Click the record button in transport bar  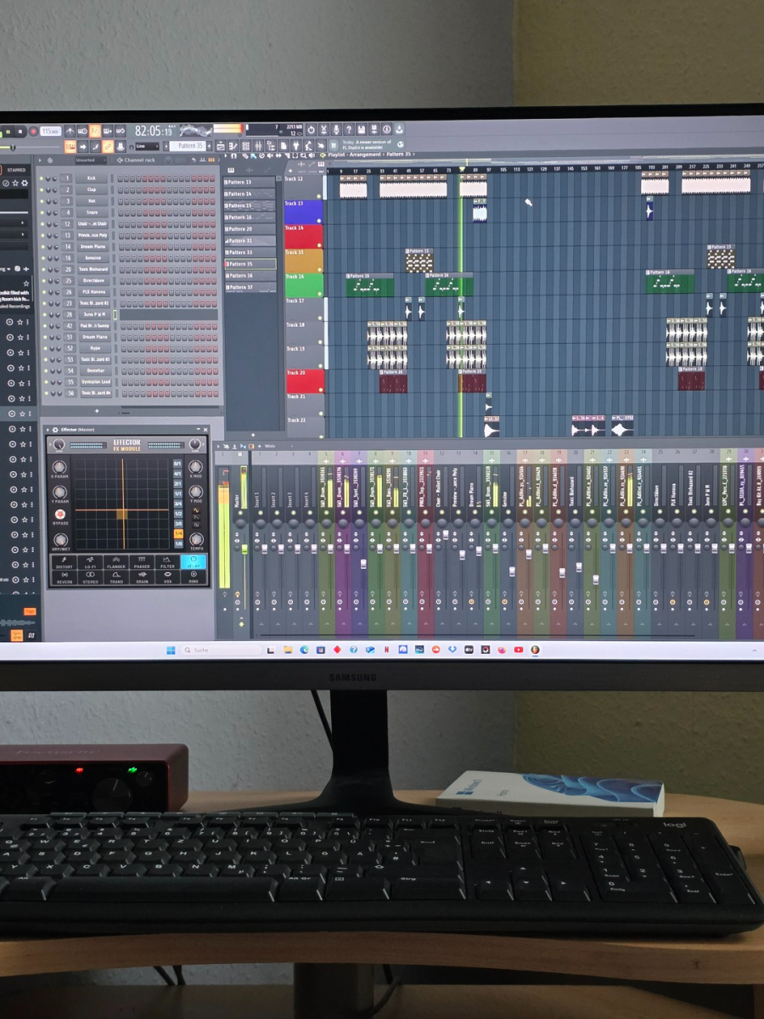[33, 132]
